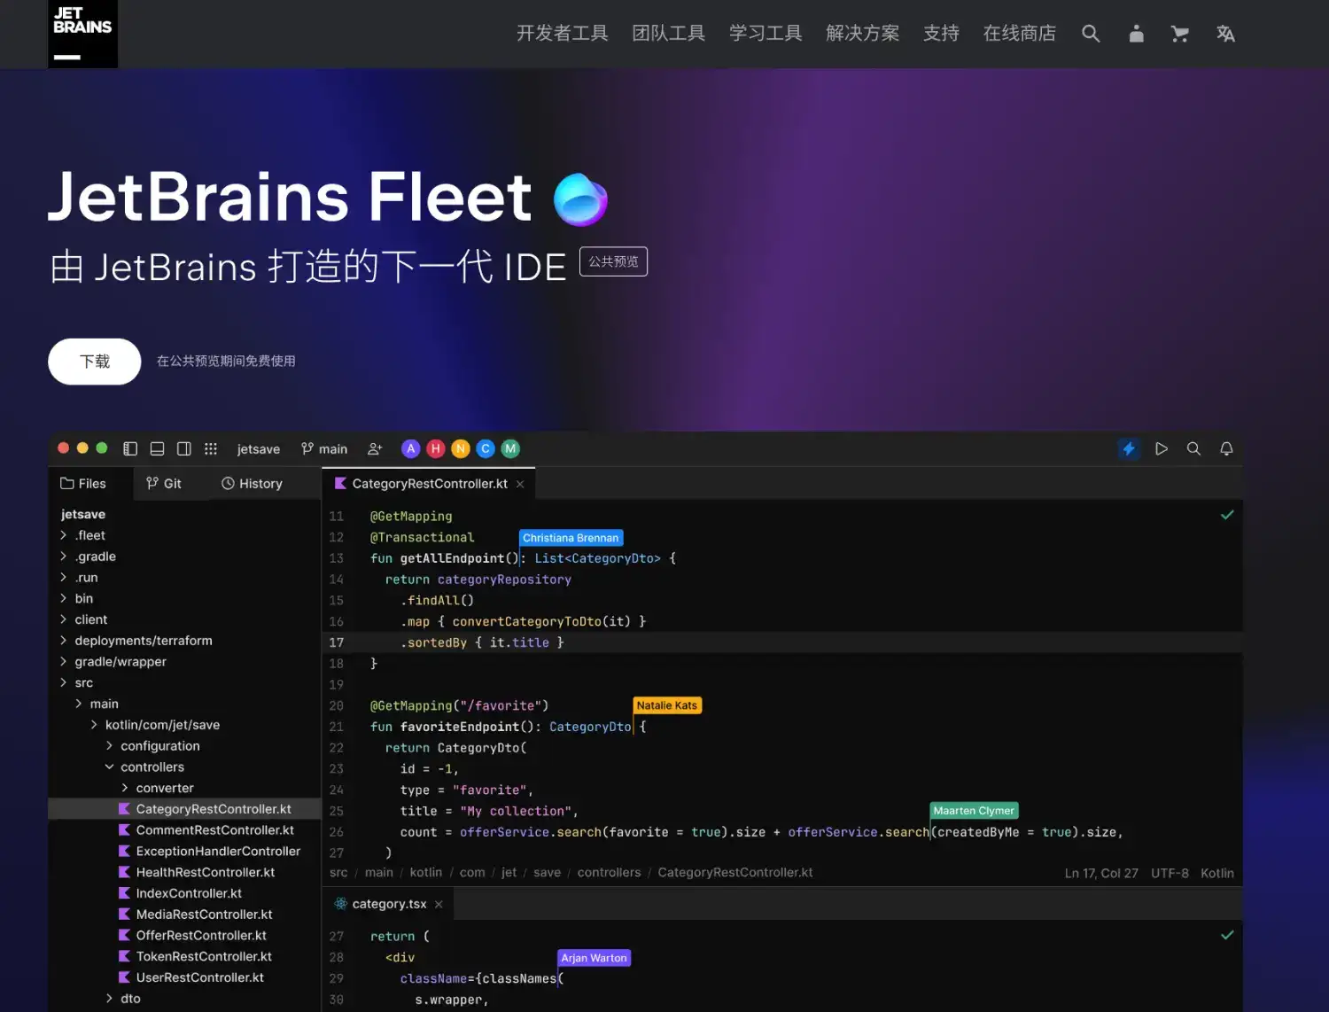Click the JetBrains logo
The width and height of the screenshot is (1329, 1012).
(82, 34)
